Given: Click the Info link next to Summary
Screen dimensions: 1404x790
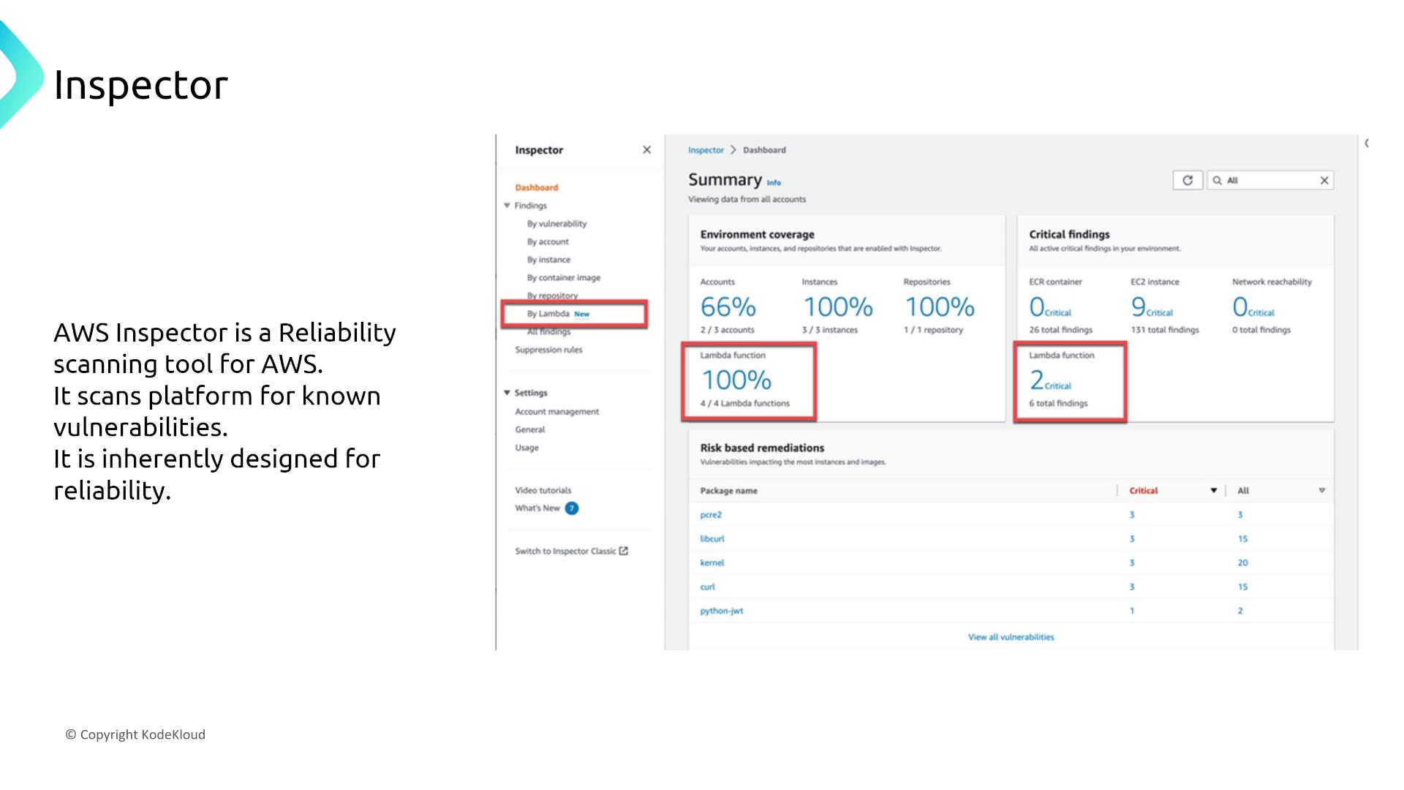Looking at the screenshot, I should tap(774, 183).
